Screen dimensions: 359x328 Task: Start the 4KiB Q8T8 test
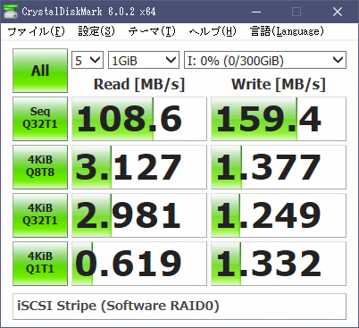[x=40, y=167]
